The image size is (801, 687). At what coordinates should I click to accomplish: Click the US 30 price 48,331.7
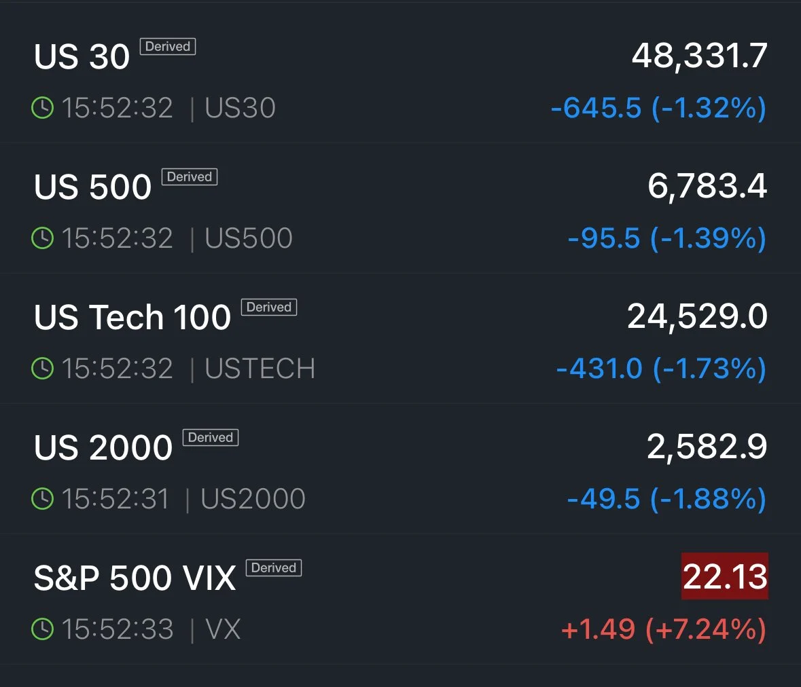[x=699, y=56]
